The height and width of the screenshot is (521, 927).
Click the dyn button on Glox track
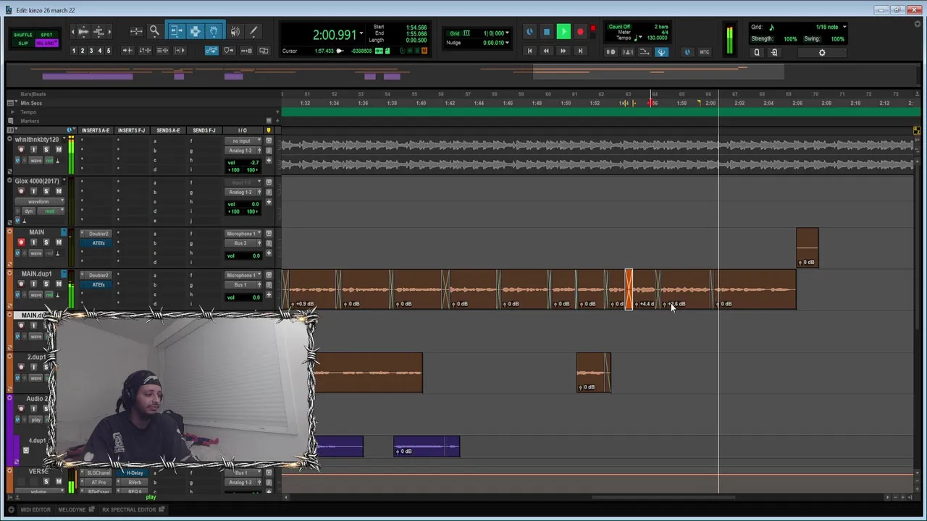[x=28, y=211]
